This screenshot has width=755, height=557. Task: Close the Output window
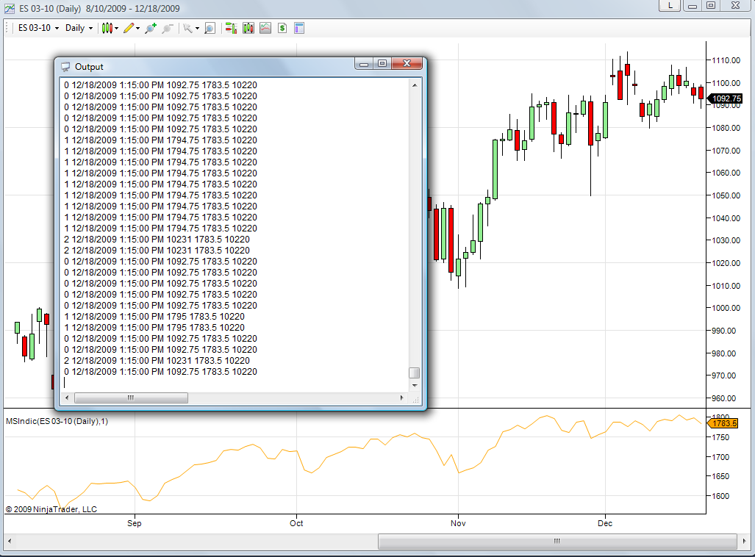coord(407,63)
